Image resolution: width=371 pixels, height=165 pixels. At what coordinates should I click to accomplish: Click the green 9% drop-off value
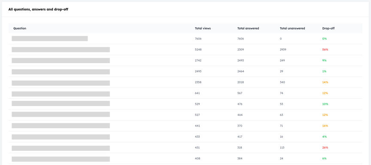pos(324,61)
